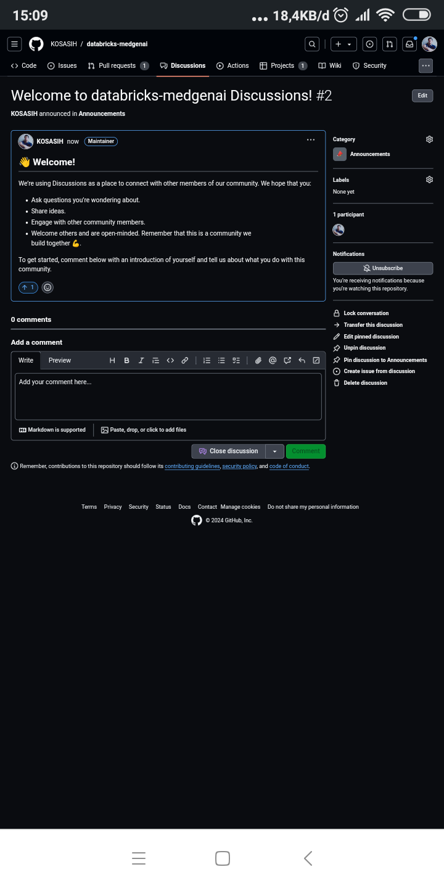Viewport: 444px width, 888px height.
Task: Mention a user with @ icon
Action: pos(273,361)
